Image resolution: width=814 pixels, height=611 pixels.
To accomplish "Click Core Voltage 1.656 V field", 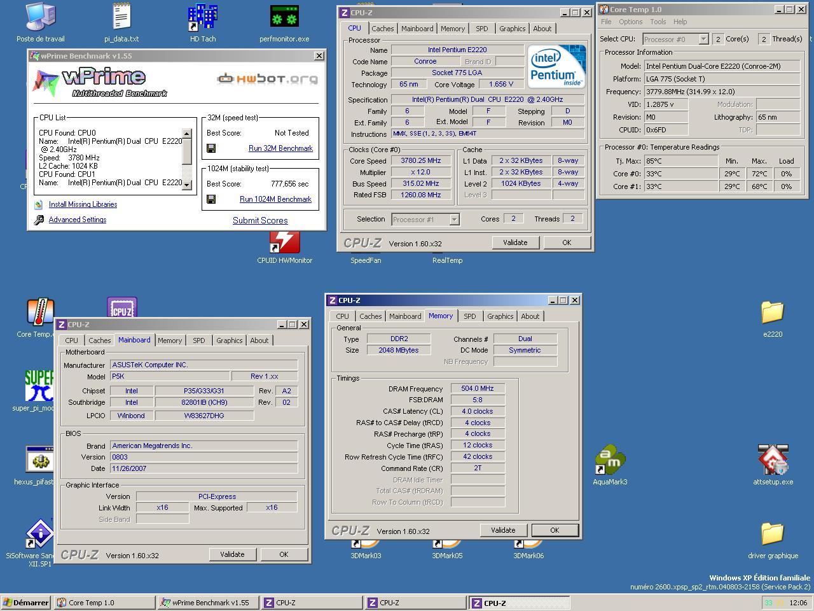I will (501, 84).
